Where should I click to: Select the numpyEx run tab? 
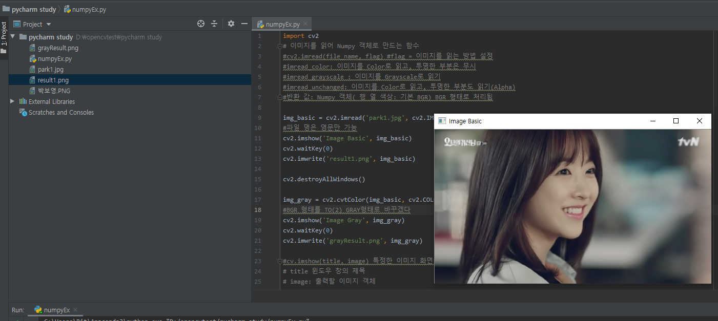click(x=56, y=310)
